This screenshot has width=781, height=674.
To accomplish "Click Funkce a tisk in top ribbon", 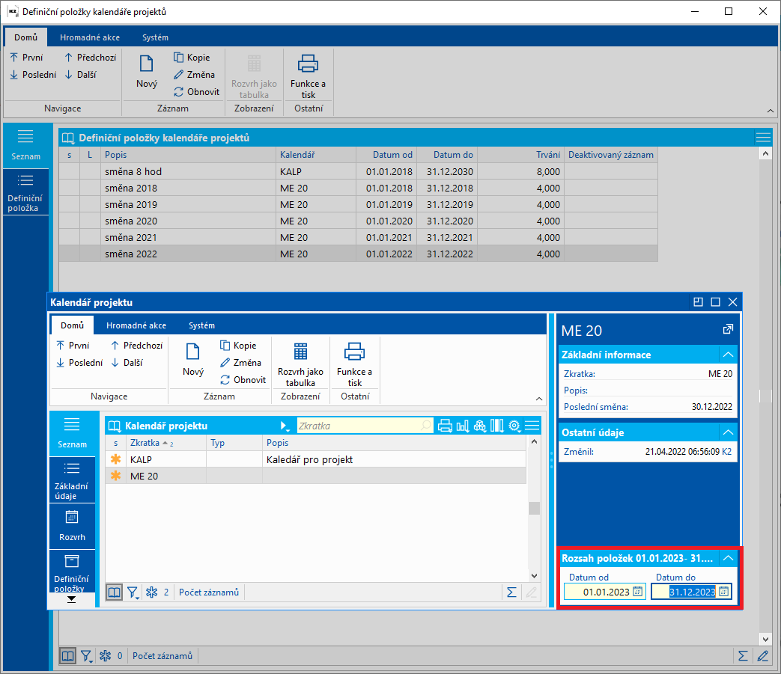I will 308,76.
